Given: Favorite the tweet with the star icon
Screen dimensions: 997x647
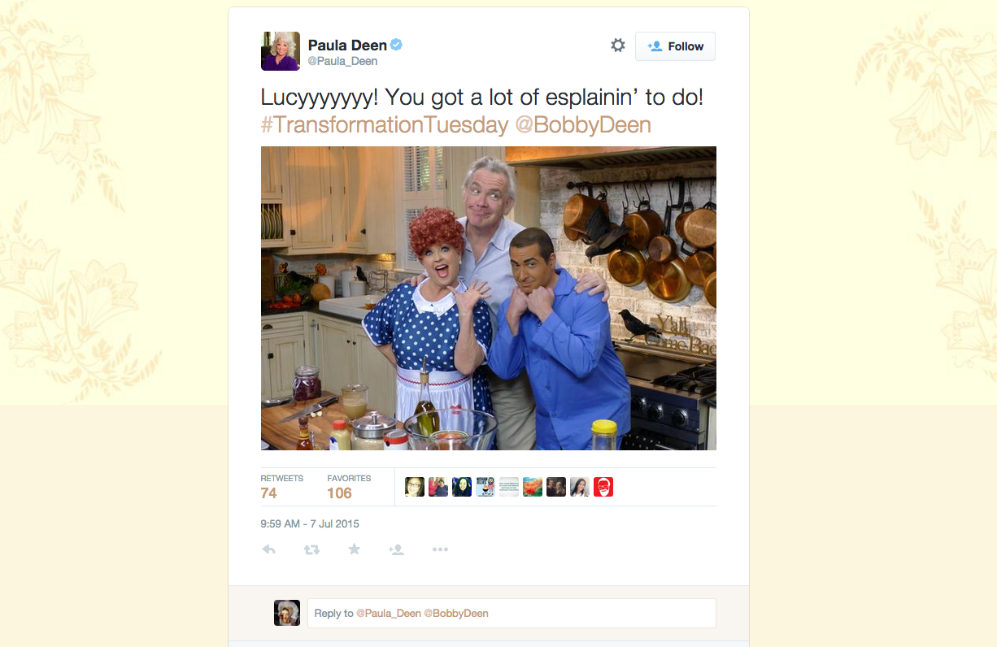Looking at the screenshot, I should (x=354, y=549).
